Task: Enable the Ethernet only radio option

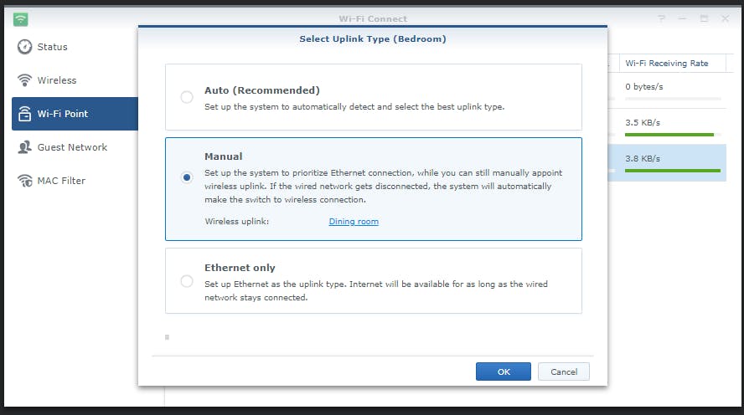Action: click(187, 281)
